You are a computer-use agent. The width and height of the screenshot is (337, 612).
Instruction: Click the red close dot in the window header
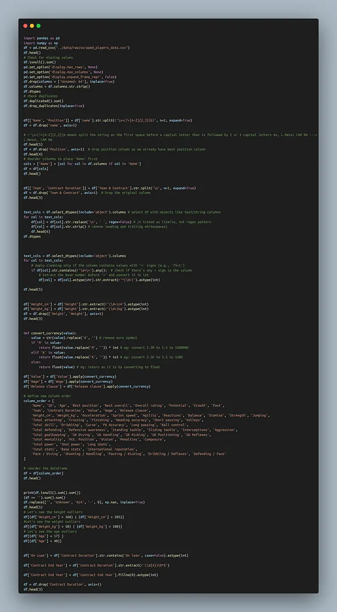[26, 26]
